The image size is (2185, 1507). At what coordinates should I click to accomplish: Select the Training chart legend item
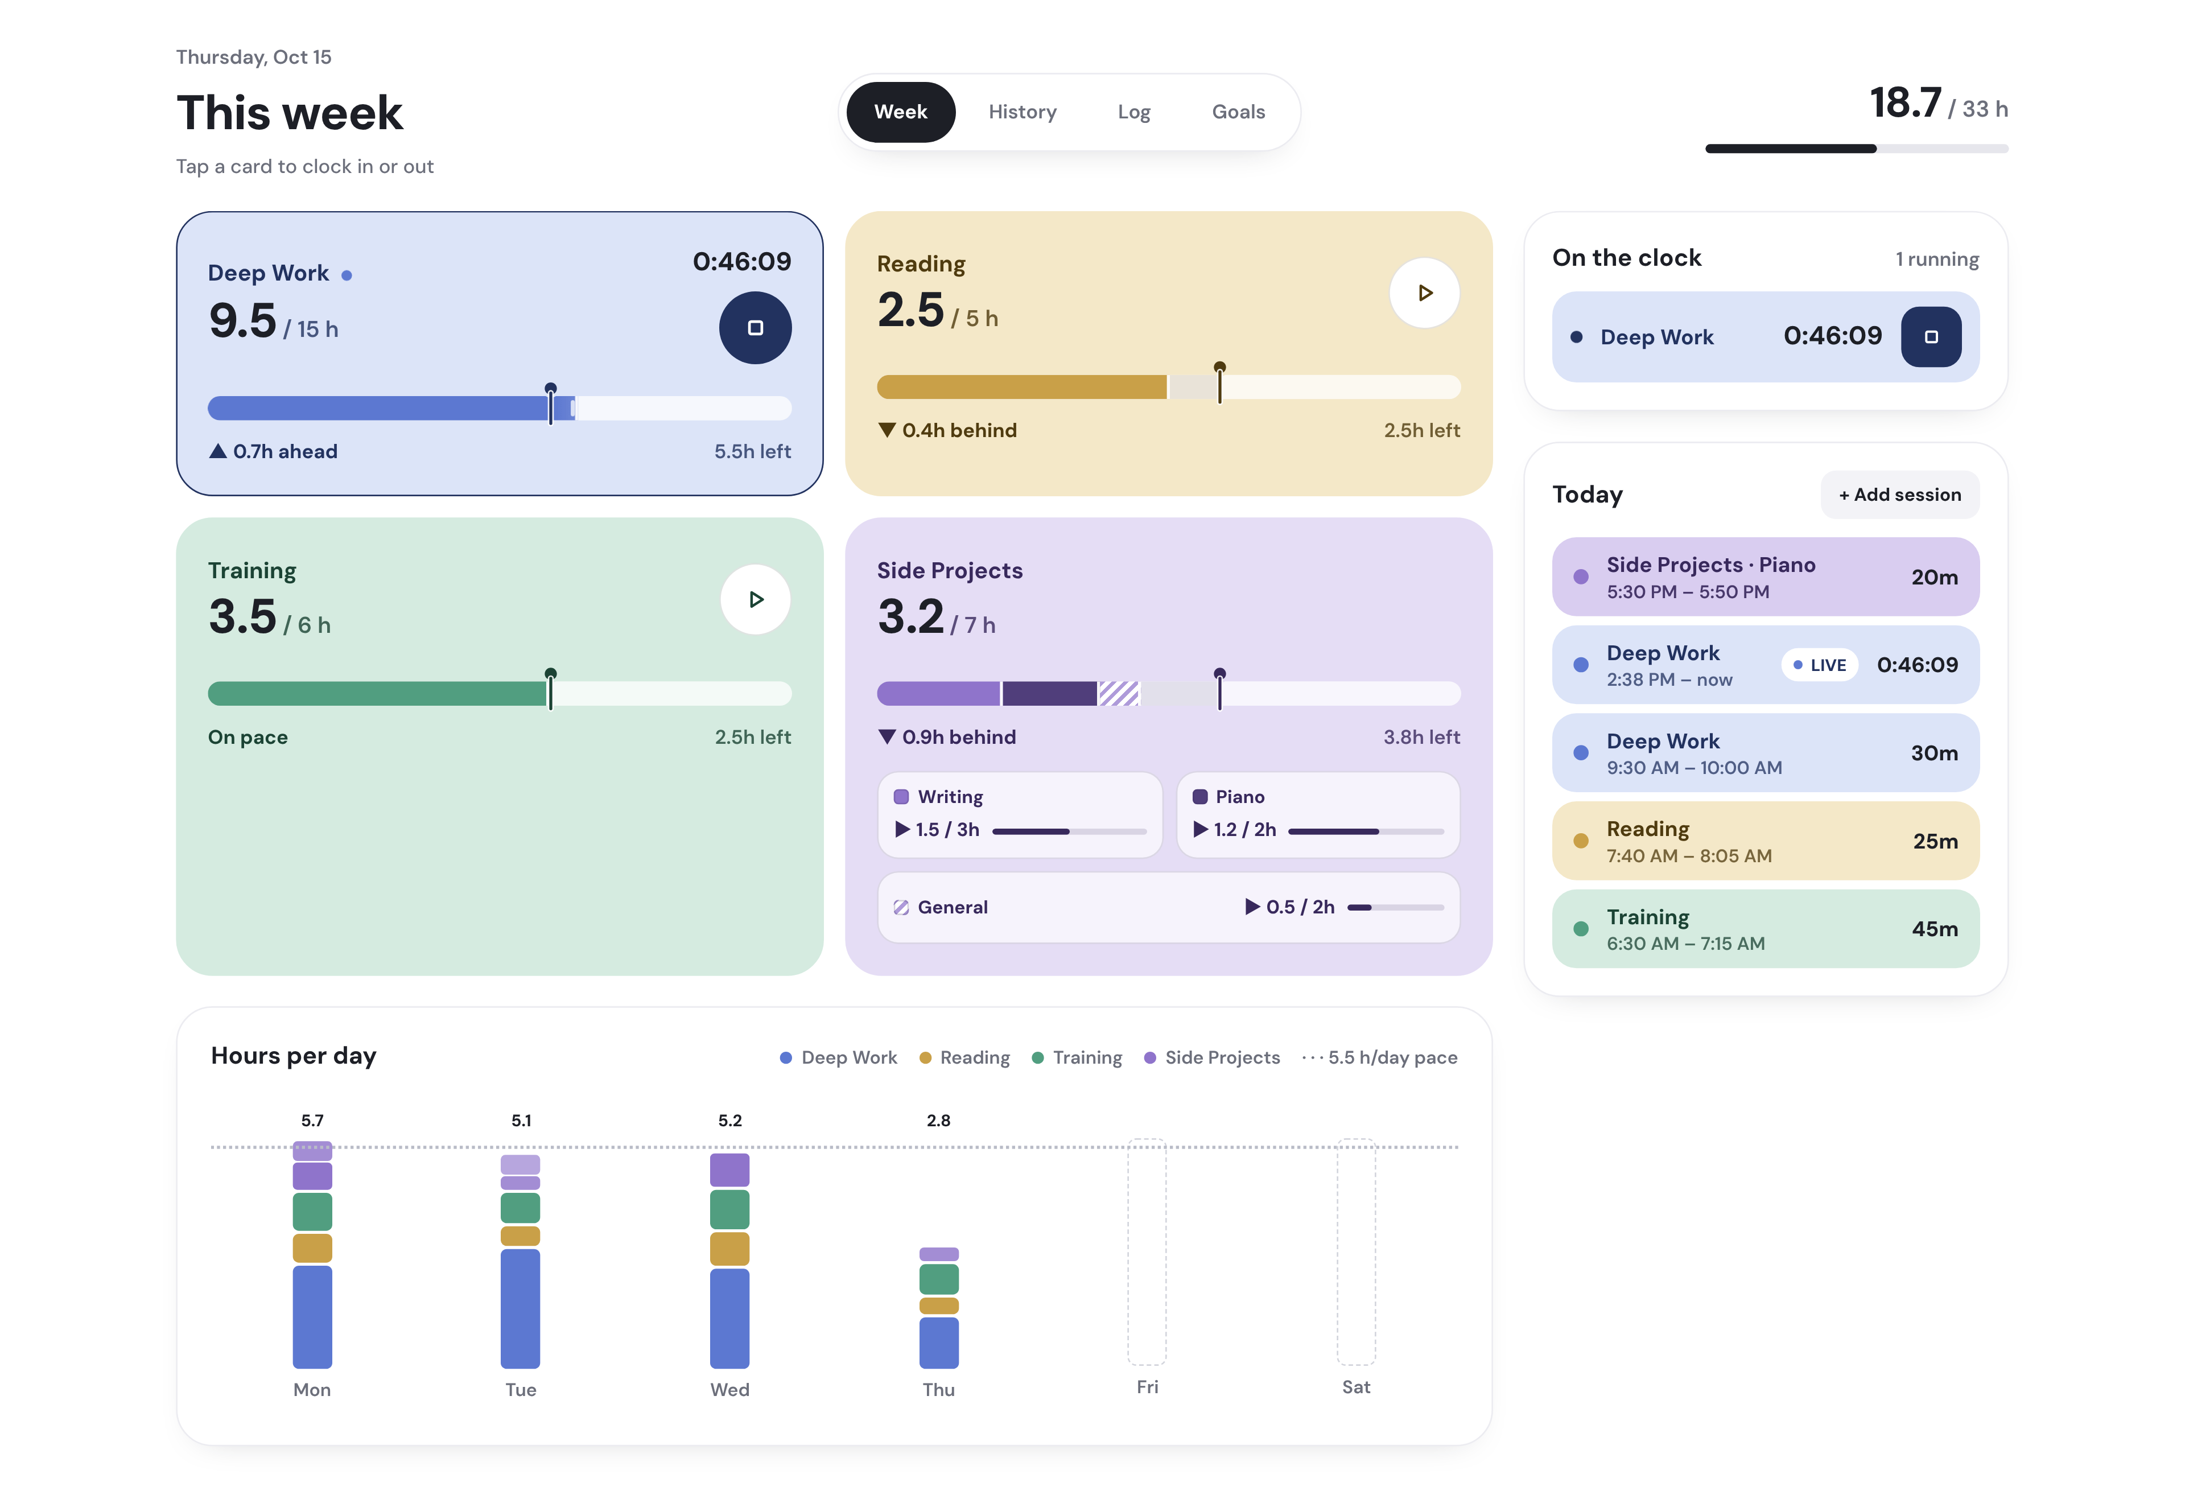click(1077, 1057)
